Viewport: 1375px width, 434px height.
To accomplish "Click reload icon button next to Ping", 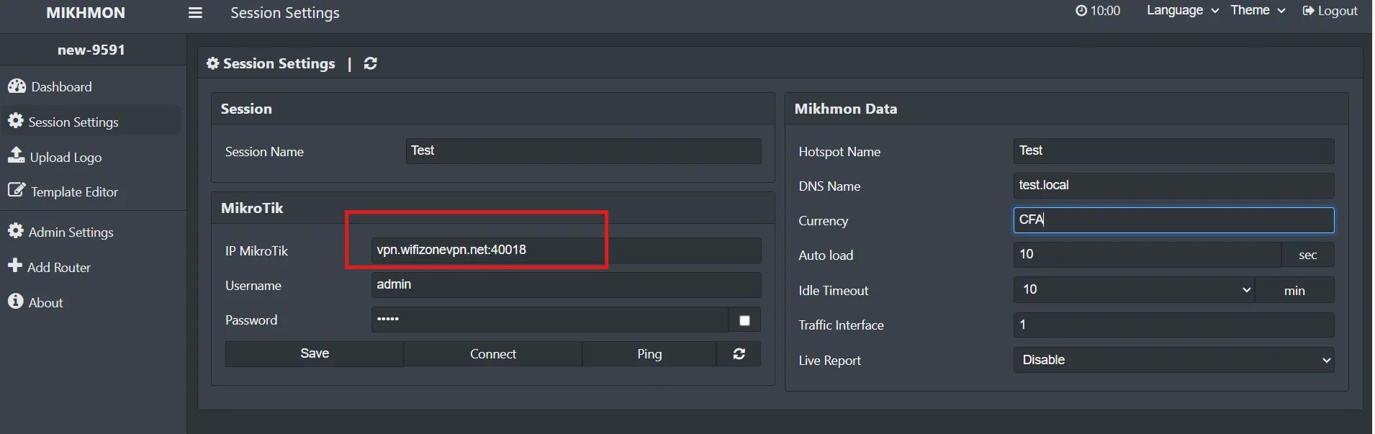I will [739, 354].
